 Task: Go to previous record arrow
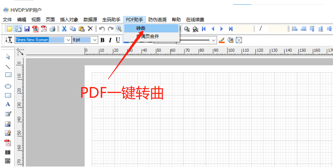point(213,29)
